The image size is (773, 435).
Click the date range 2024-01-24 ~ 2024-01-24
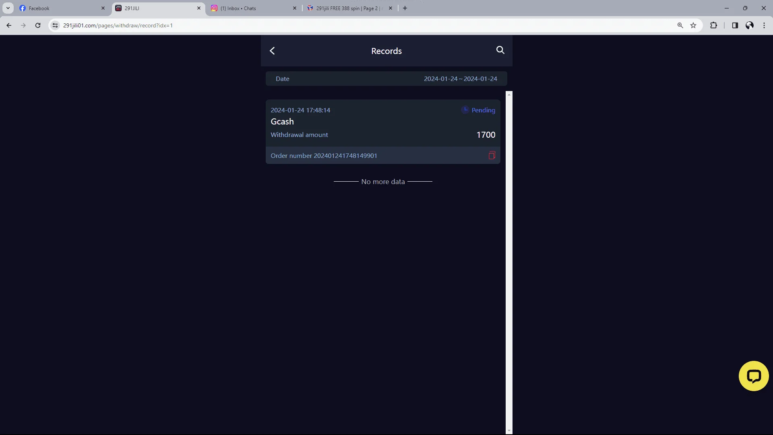(x=460, y=79)
